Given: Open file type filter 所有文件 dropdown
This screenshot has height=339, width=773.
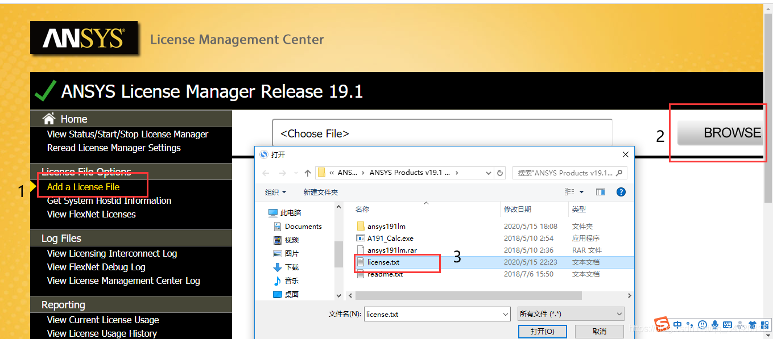Looking at the screenshot, I should pos(571,314).
